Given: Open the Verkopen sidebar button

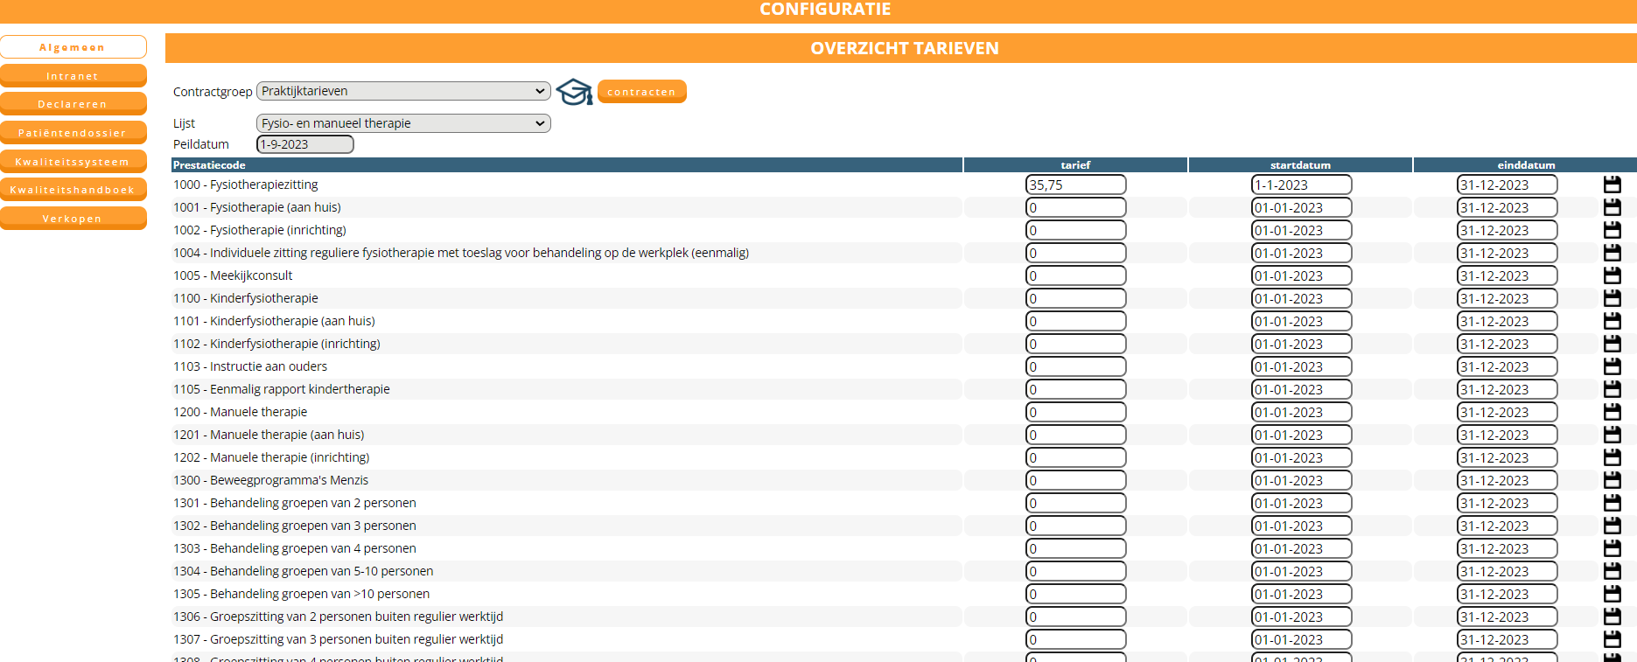Looking at the screenshot, I should coord(73,219).
